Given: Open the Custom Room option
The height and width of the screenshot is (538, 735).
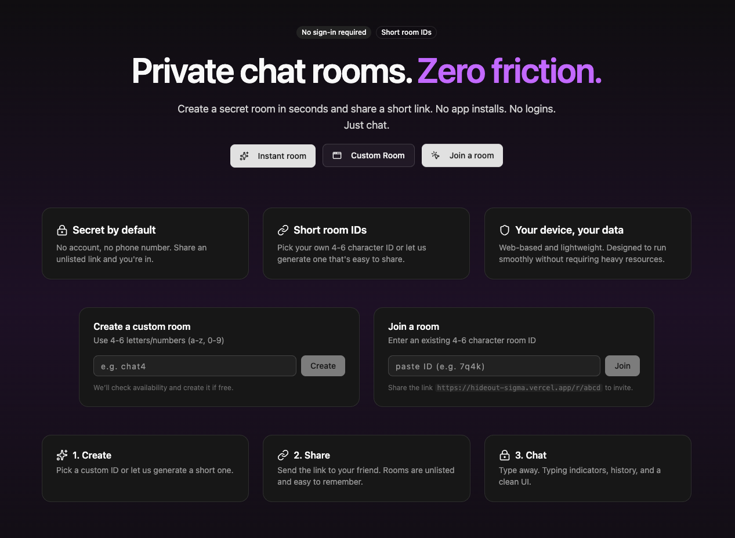Looking at the screenshot, I should pos(368,155).
